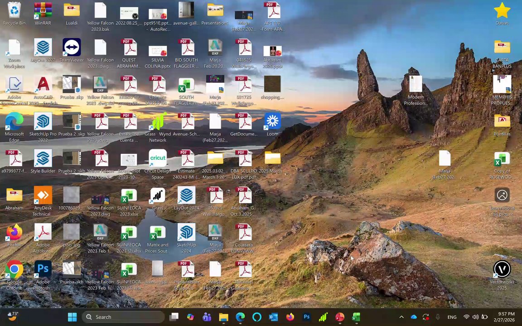The width and height of the screenshot is (522, 326).
Task: Select the AutoCAD desktop shortcut
Action: click(43, 91)
